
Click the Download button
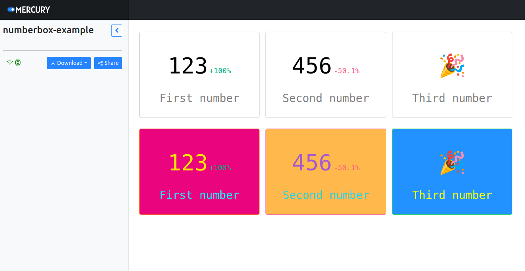coord(69,63)
